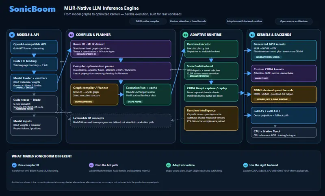
Task: Select the CPU + Native Torch card
Action: pyautogui.click(x=284, y=132)
